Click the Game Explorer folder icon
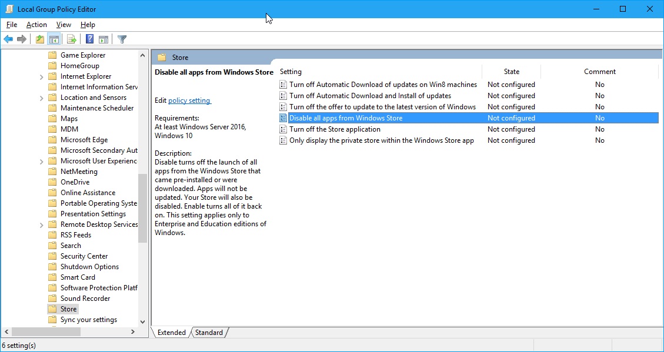This screenshot has height=352, width=664. 52,55
